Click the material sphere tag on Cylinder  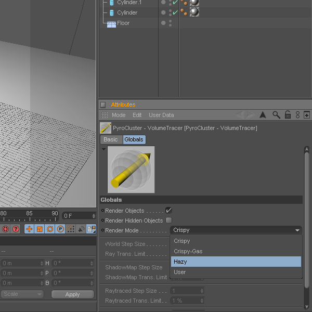194,12
